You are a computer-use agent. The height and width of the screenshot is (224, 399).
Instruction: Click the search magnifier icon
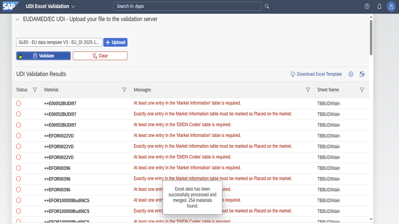pos(267,6)
